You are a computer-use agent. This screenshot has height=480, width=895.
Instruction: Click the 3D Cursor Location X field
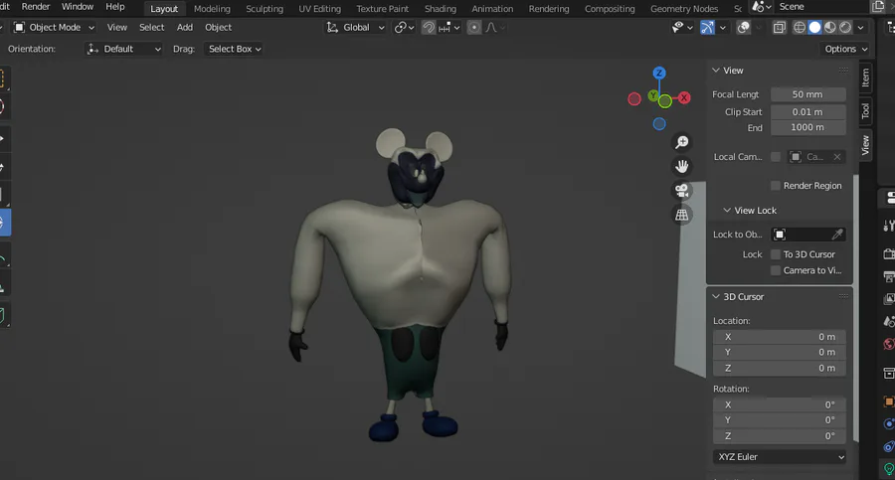[780, 337]
